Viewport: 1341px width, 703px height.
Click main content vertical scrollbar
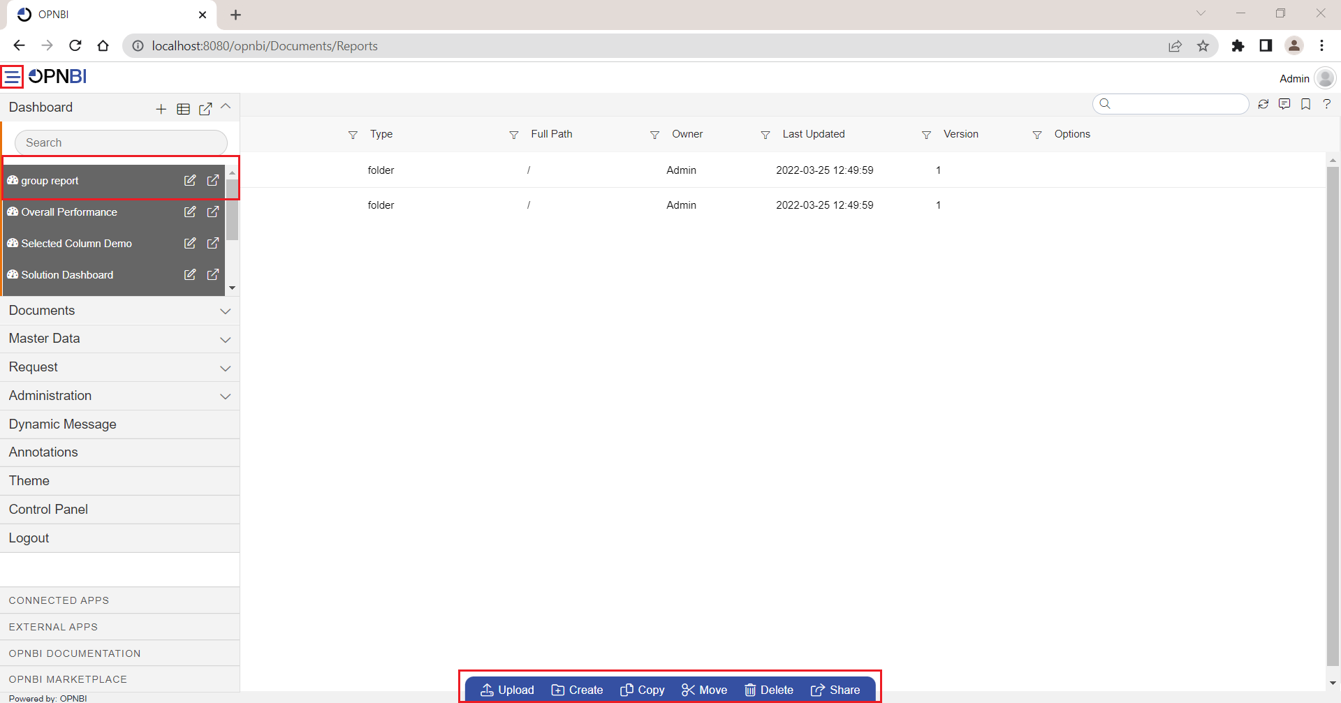1333,416
